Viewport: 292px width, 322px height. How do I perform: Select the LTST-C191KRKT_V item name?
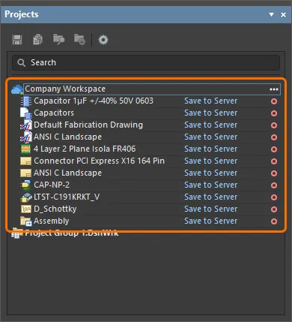pos(67,197)
